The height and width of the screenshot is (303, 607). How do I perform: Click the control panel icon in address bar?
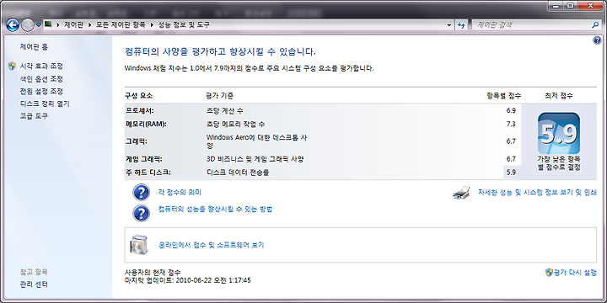[49, 24]
